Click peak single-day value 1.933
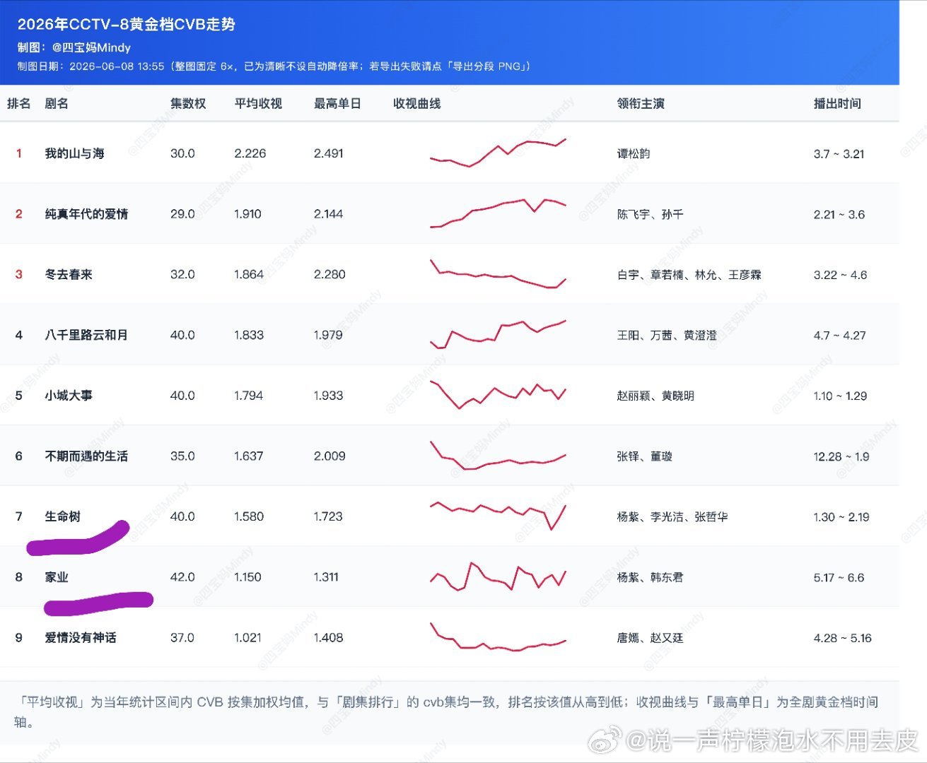927x763 pixels. coord(328,396)
